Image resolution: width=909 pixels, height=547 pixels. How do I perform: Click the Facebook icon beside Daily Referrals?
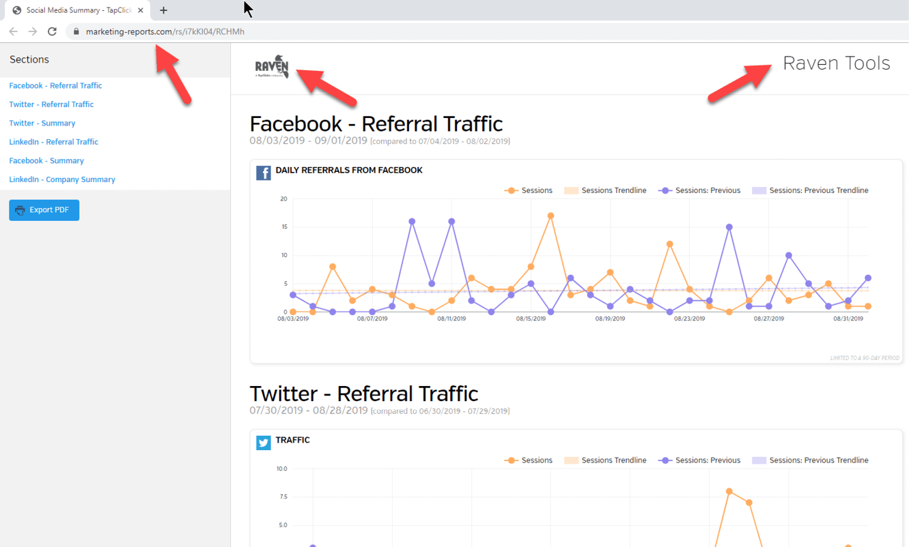point(264,173)
